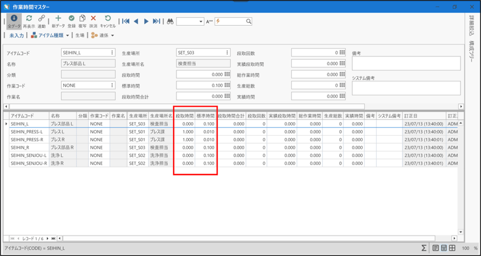The image size is (481, 256).
Task: Click the sigma sum icon in status bar
Action: [x=424, y=248]
